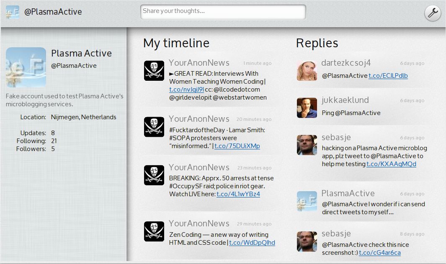This screenshot has height=264, width=446.
Task: Click the Following count 21
Action: pyautogui.click(x=54, y=141)
